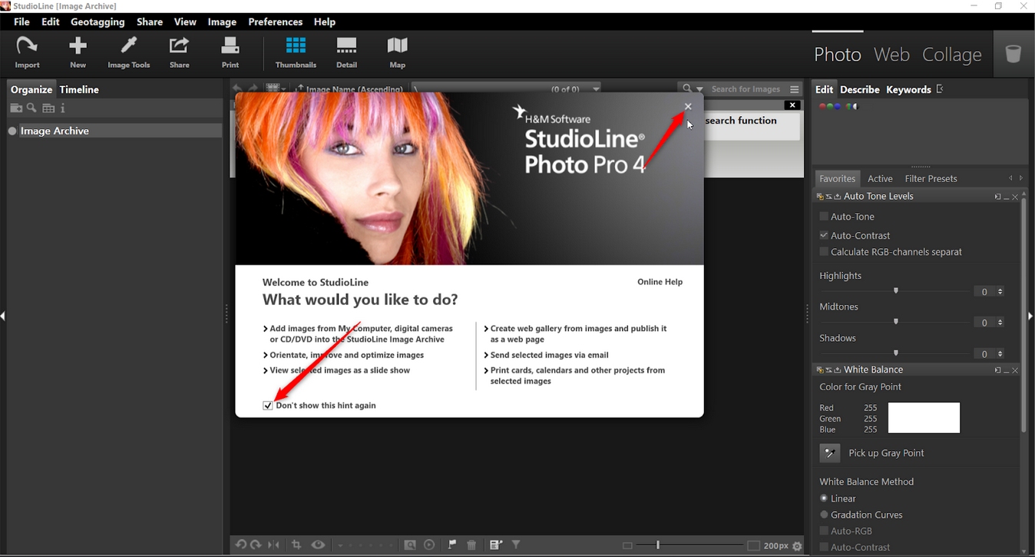Open the Filter Presets tab

[931, 178]
